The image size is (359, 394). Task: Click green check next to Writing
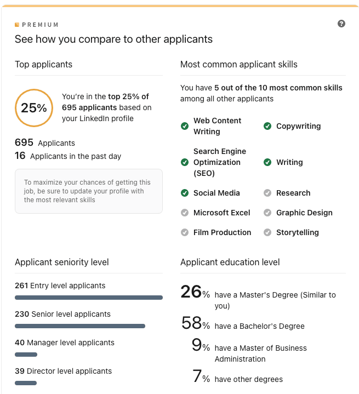pyautogui.click(x=267, y=162)
